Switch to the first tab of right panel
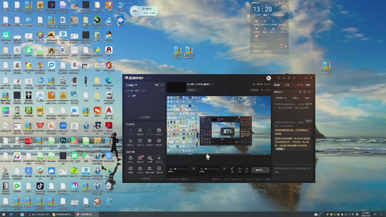This screenshot has width=386, height=217. pyautogui.click(x=277, y=85)
